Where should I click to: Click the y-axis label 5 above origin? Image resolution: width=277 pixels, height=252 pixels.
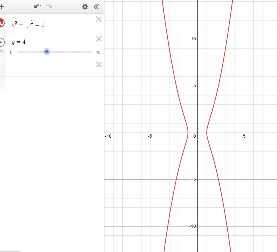(195, 86)
